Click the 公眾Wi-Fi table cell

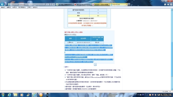(70, 43)
